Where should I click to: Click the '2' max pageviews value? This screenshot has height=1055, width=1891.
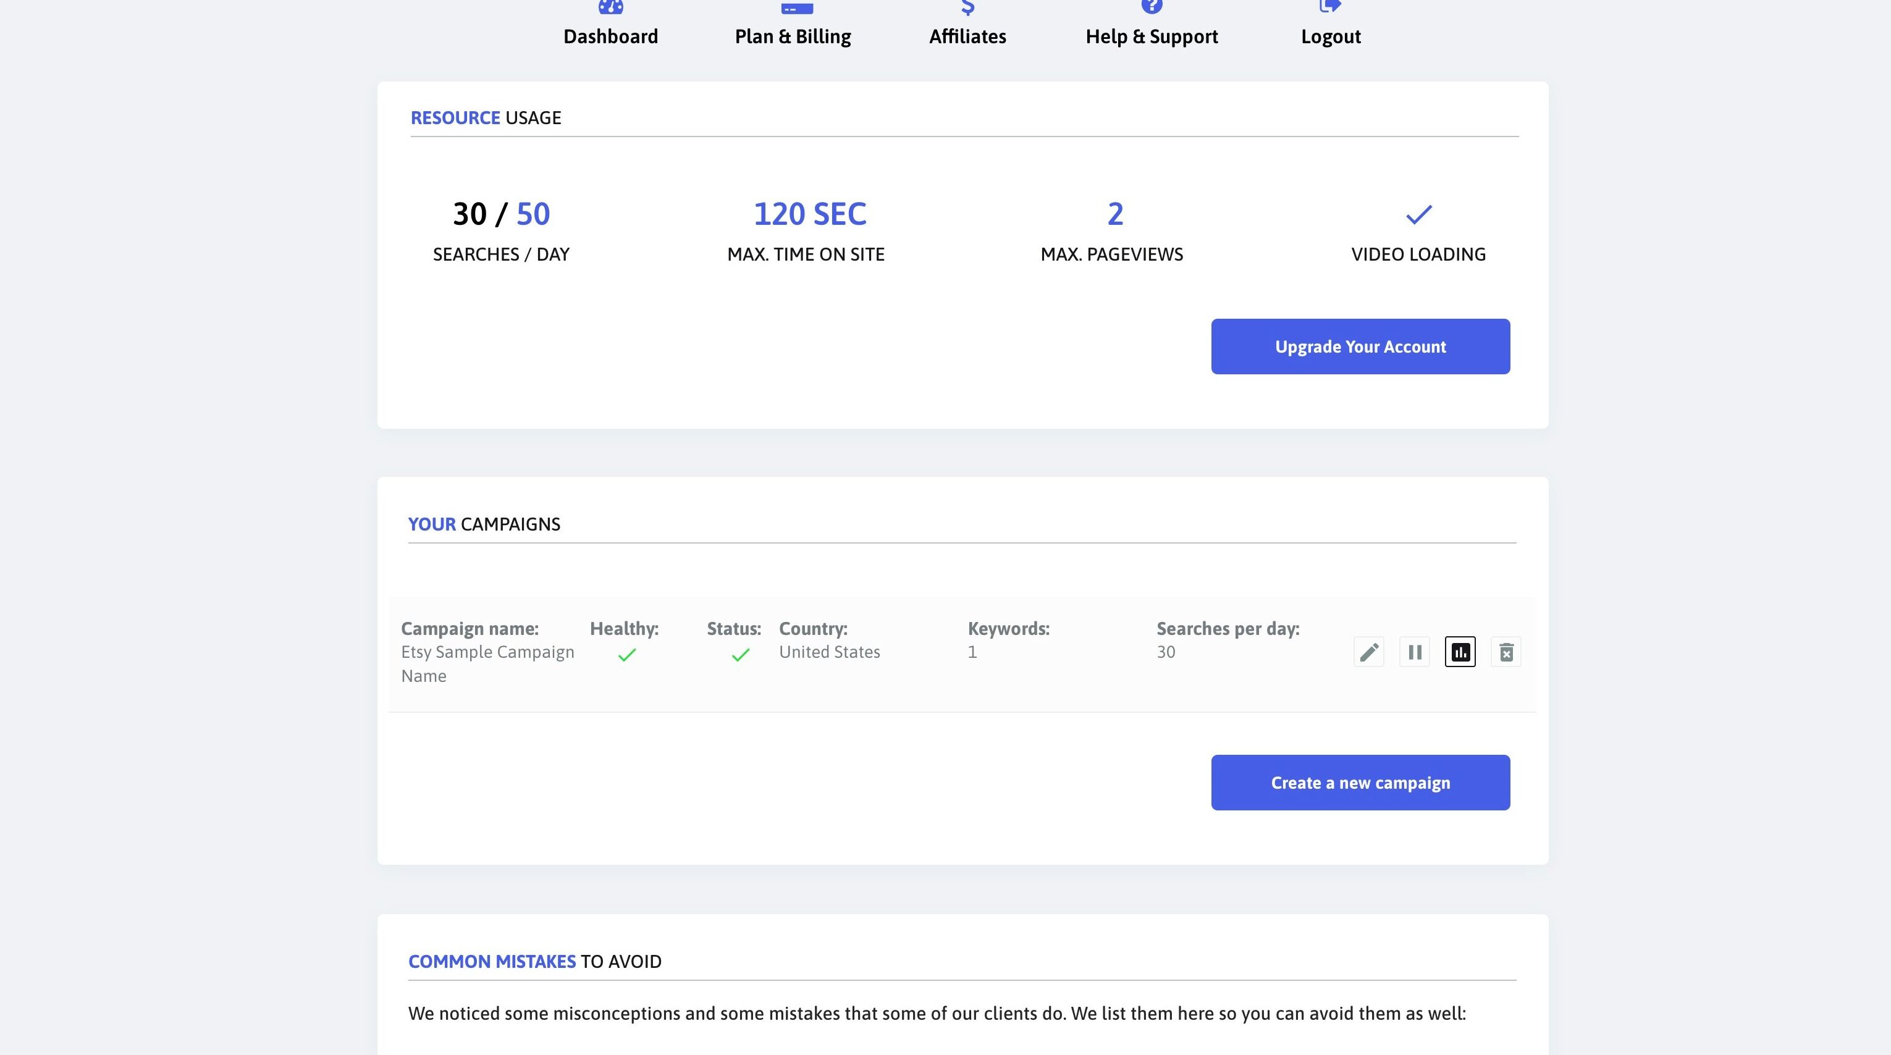(x=1115, y=214)
